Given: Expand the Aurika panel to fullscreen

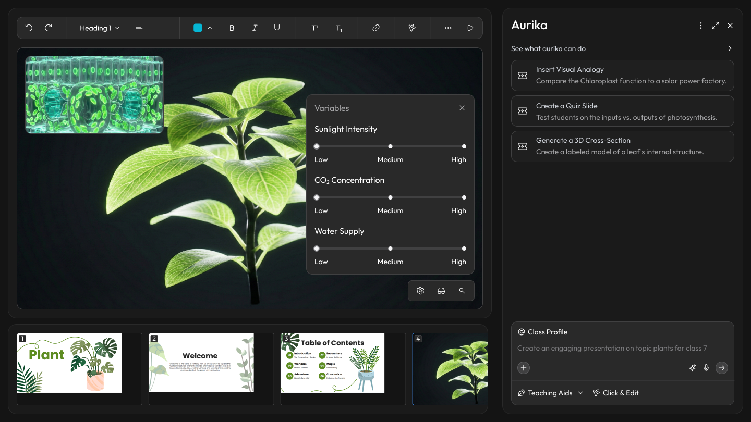Looking at the screenshot, I should (716, 26).
